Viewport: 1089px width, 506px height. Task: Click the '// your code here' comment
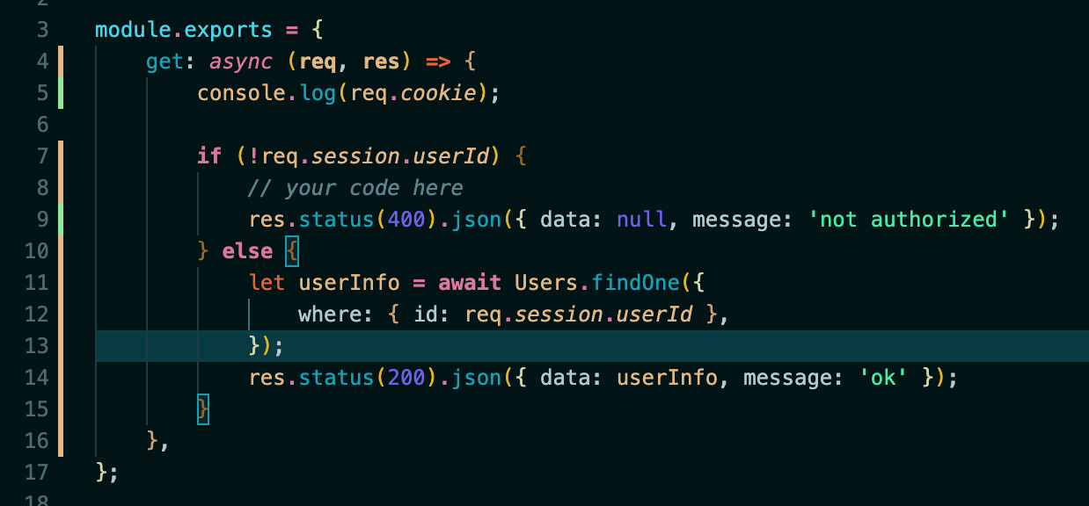coord(355,188)
